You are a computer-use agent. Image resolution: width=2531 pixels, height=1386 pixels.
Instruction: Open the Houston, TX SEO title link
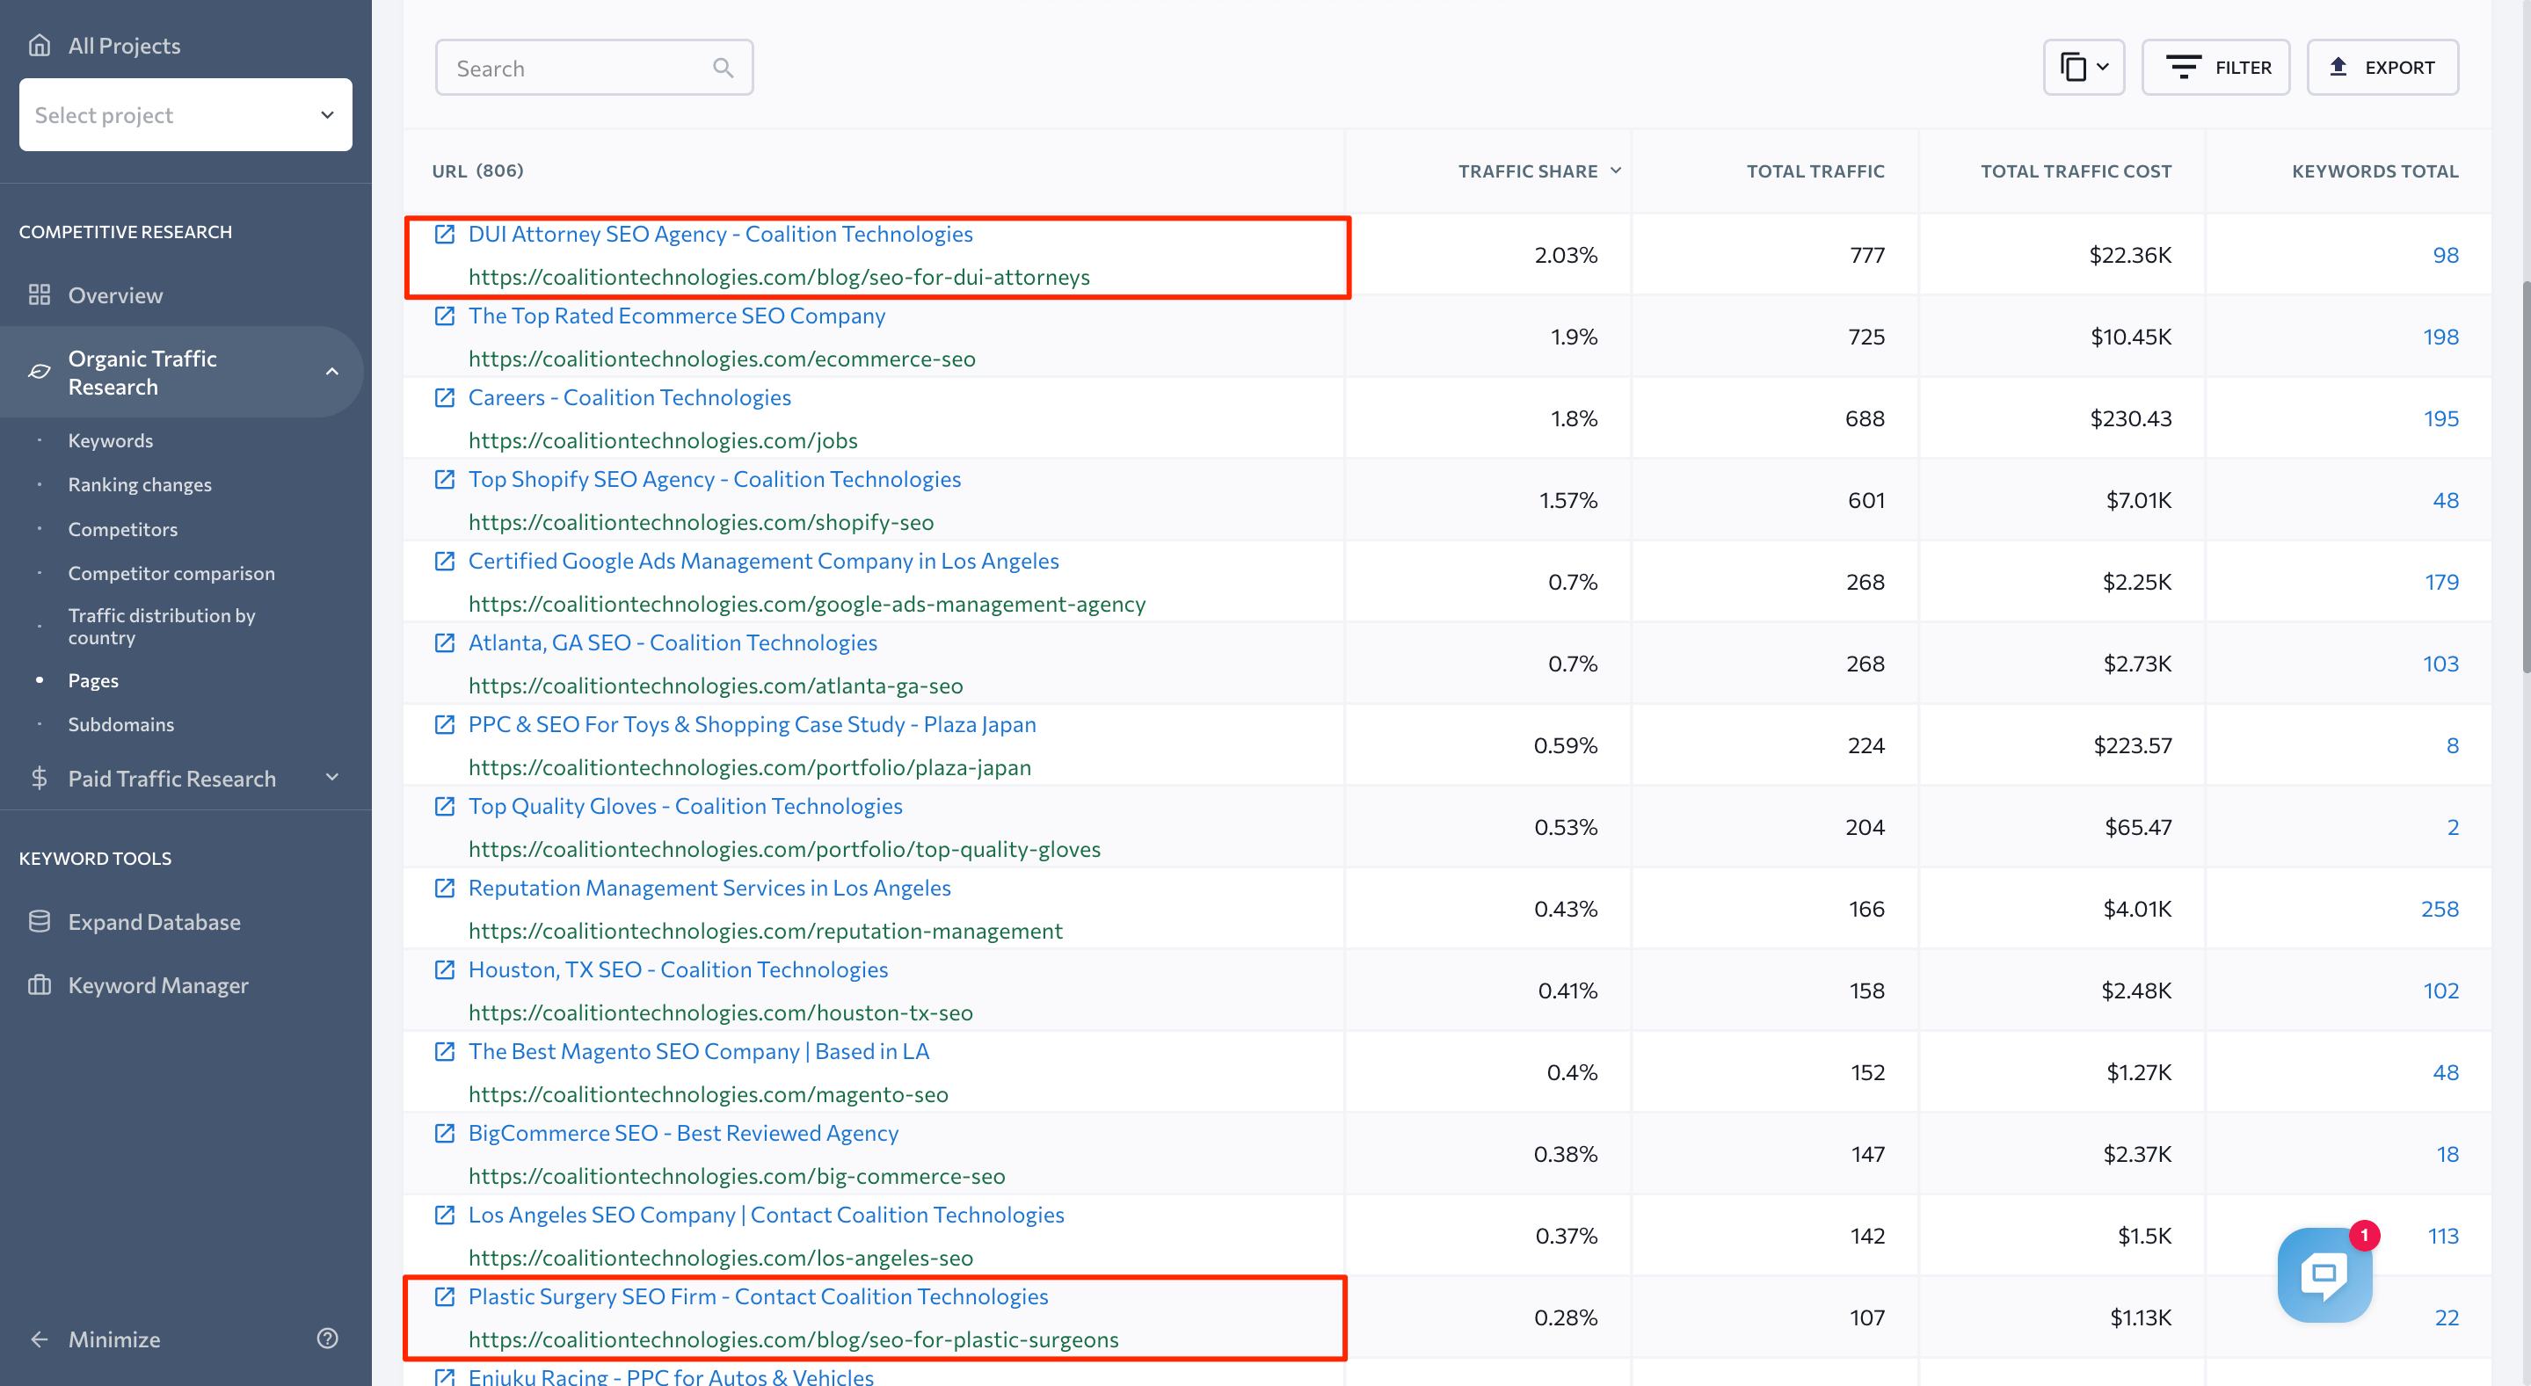[x=678, y=969]
